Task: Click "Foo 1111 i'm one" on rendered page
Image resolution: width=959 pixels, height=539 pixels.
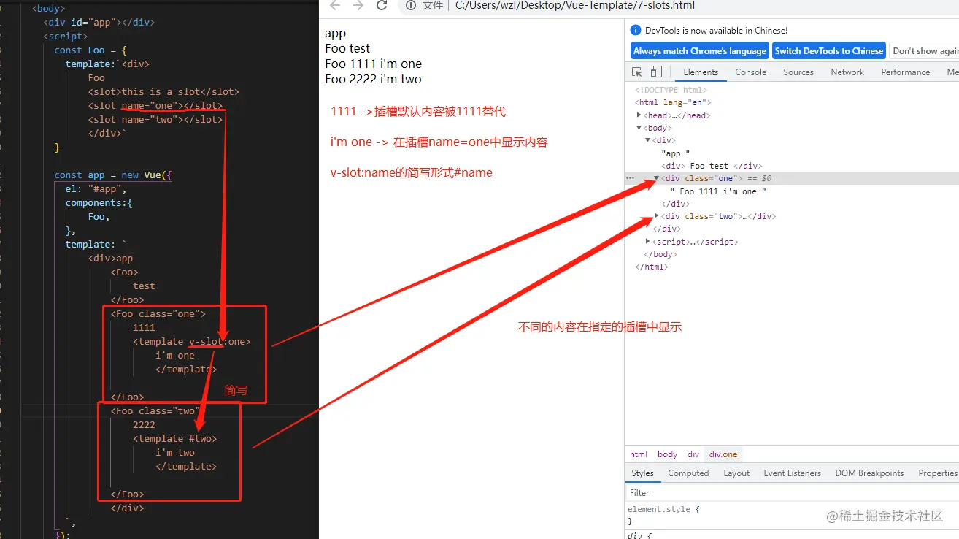Action: pyautogui.click(x=373, y=64)
